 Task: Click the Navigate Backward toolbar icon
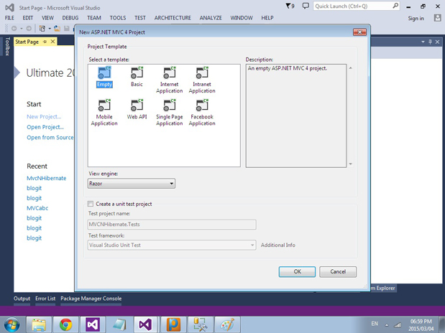[x=14, y=28]
